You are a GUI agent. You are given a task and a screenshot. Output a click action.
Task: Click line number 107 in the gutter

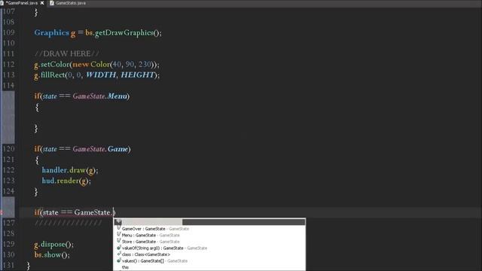pos(8,11)
